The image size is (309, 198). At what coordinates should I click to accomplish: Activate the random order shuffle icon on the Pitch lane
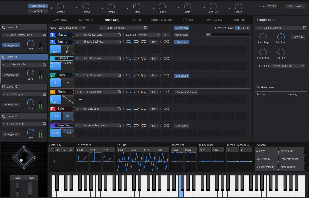(x=166, y=75)
